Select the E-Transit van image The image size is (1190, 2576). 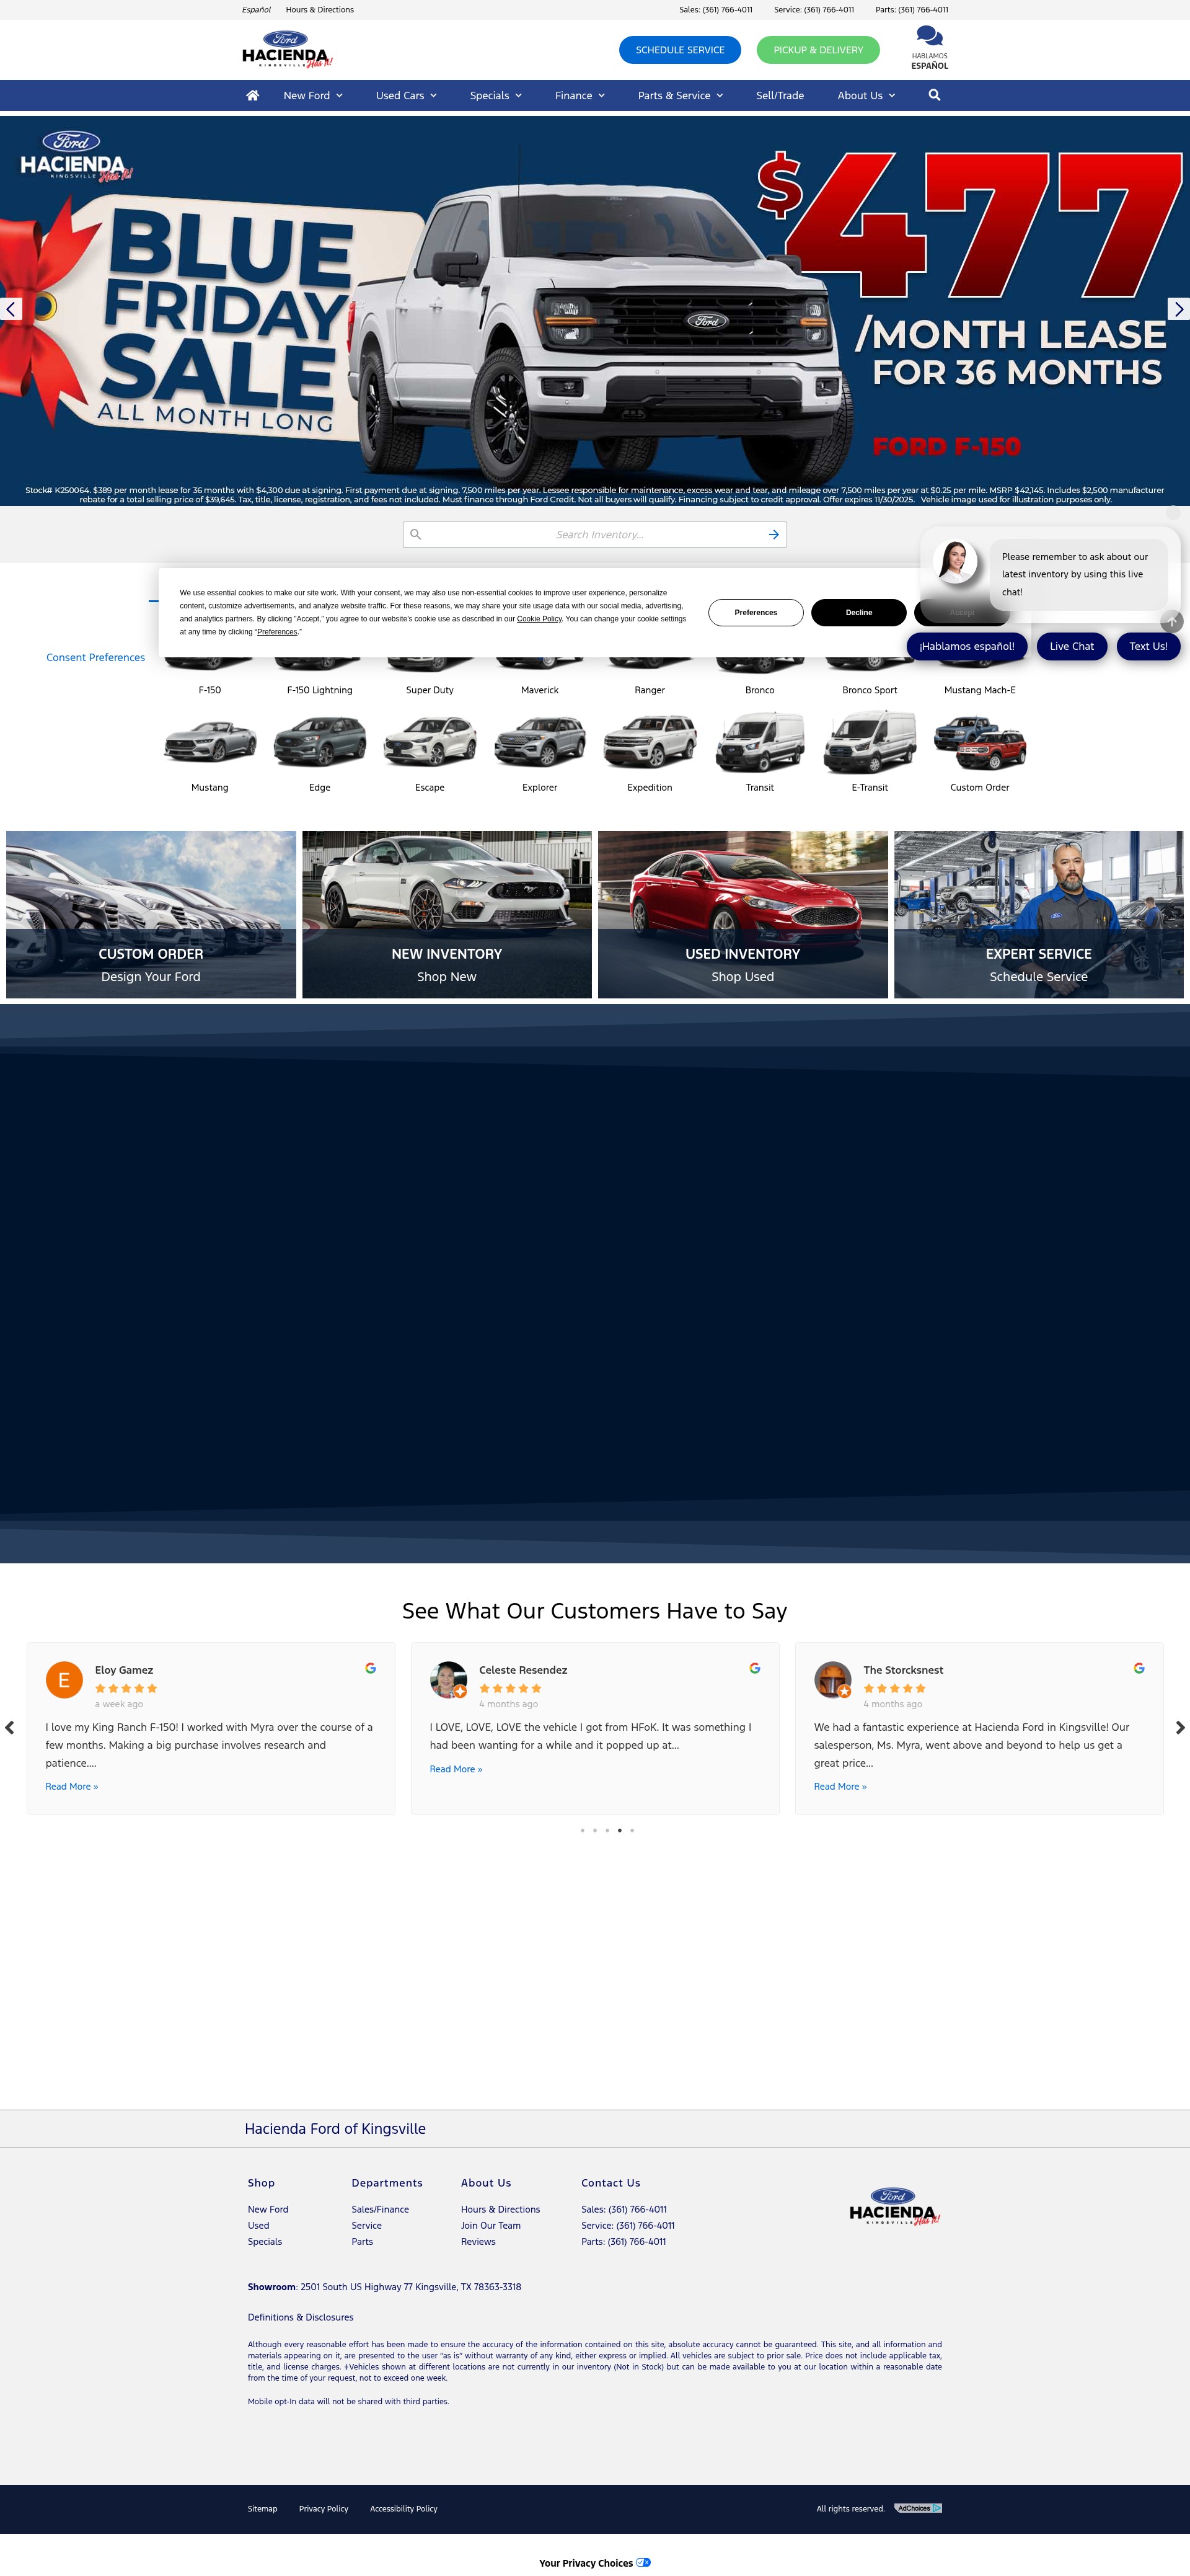click(870, 742)
